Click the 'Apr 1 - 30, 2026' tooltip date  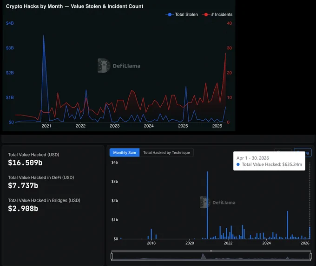pos(252,158)
